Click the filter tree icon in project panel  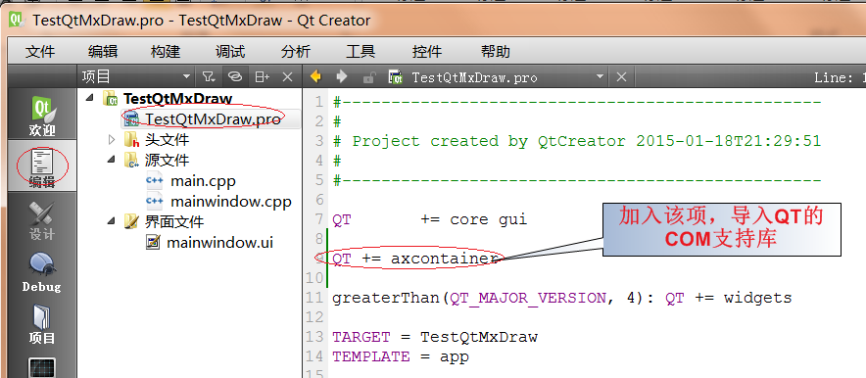pos(209,77)
